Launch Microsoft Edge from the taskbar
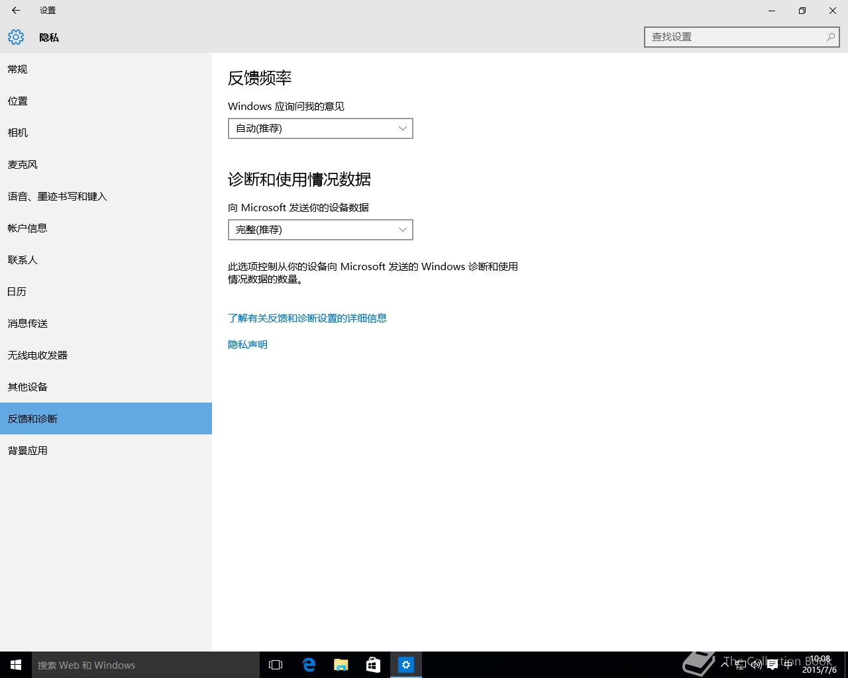 [x=309, y=665]
